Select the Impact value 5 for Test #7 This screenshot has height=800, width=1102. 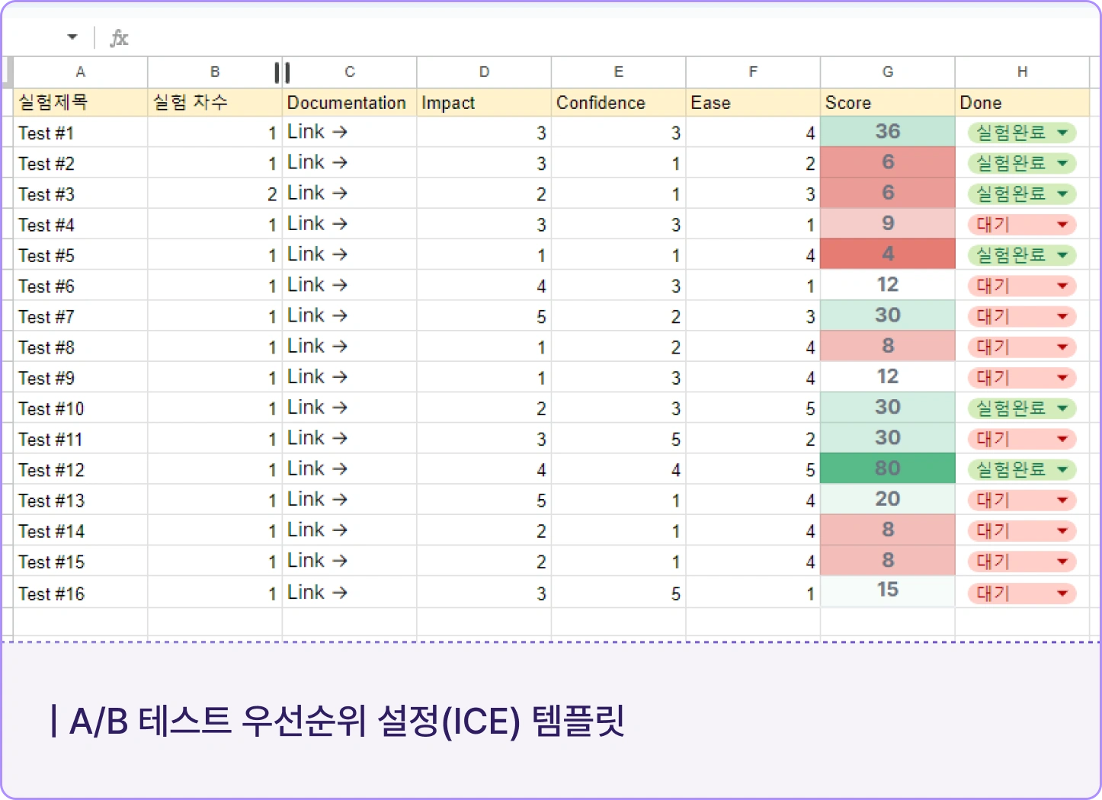[x=484, y=316]
